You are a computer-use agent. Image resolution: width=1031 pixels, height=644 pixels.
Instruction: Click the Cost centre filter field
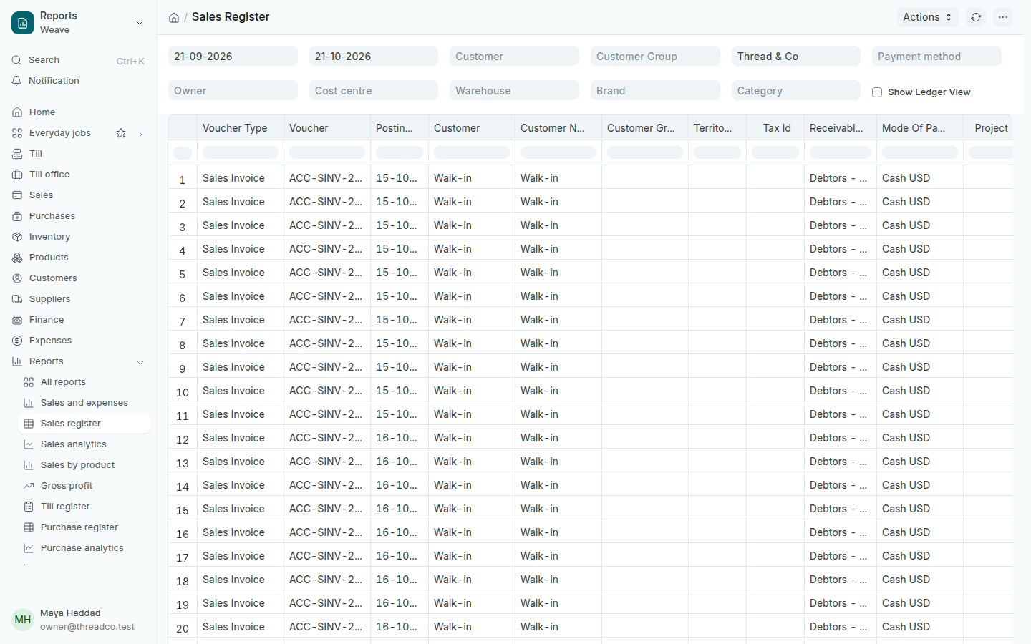coord(374,91)
